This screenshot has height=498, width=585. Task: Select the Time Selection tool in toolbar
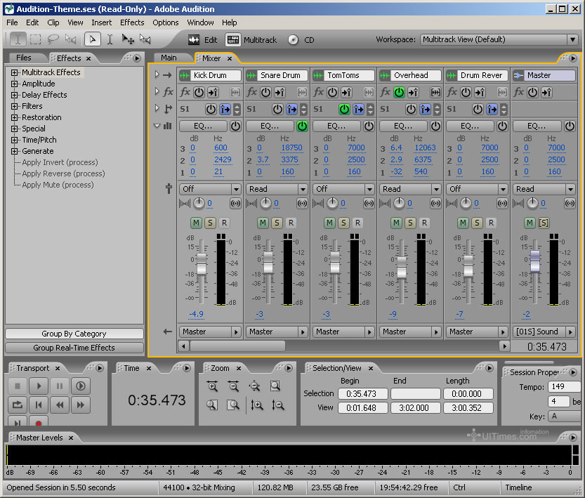point(18,39)
